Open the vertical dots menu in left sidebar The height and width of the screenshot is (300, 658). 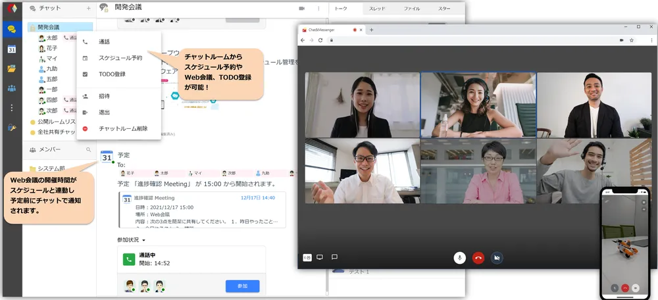click(11, 107)
